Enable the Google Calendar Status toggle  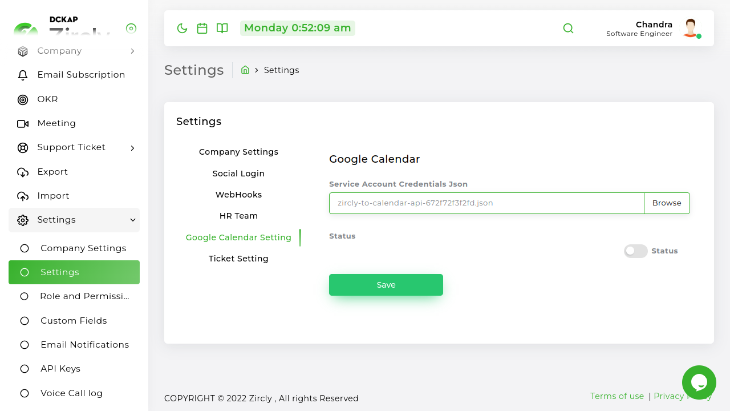point(635,251)
